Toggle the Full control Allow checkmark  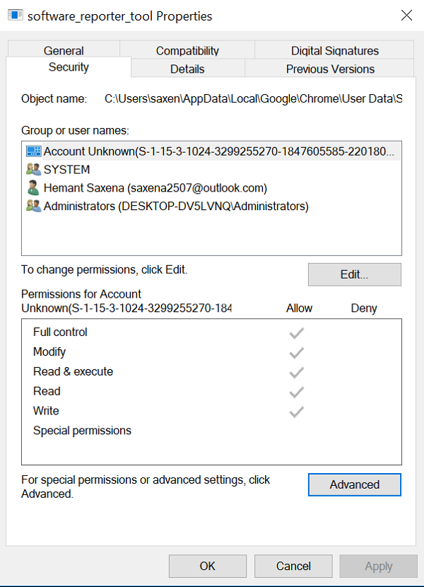click(297, 332)
